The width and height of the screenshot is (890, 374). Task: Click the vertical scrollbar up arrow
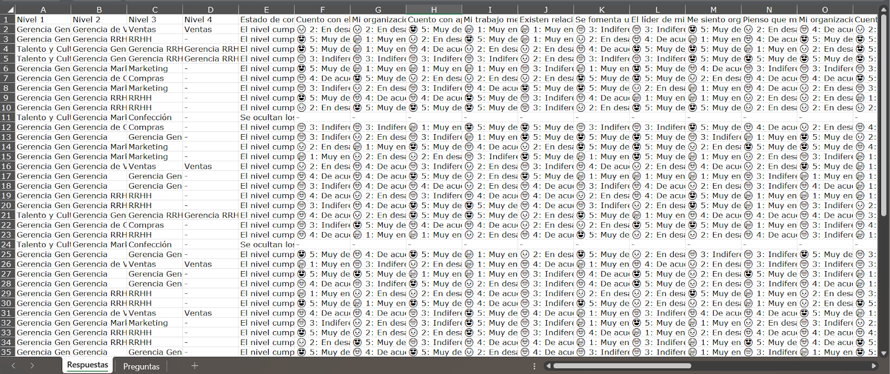point(883,10)
